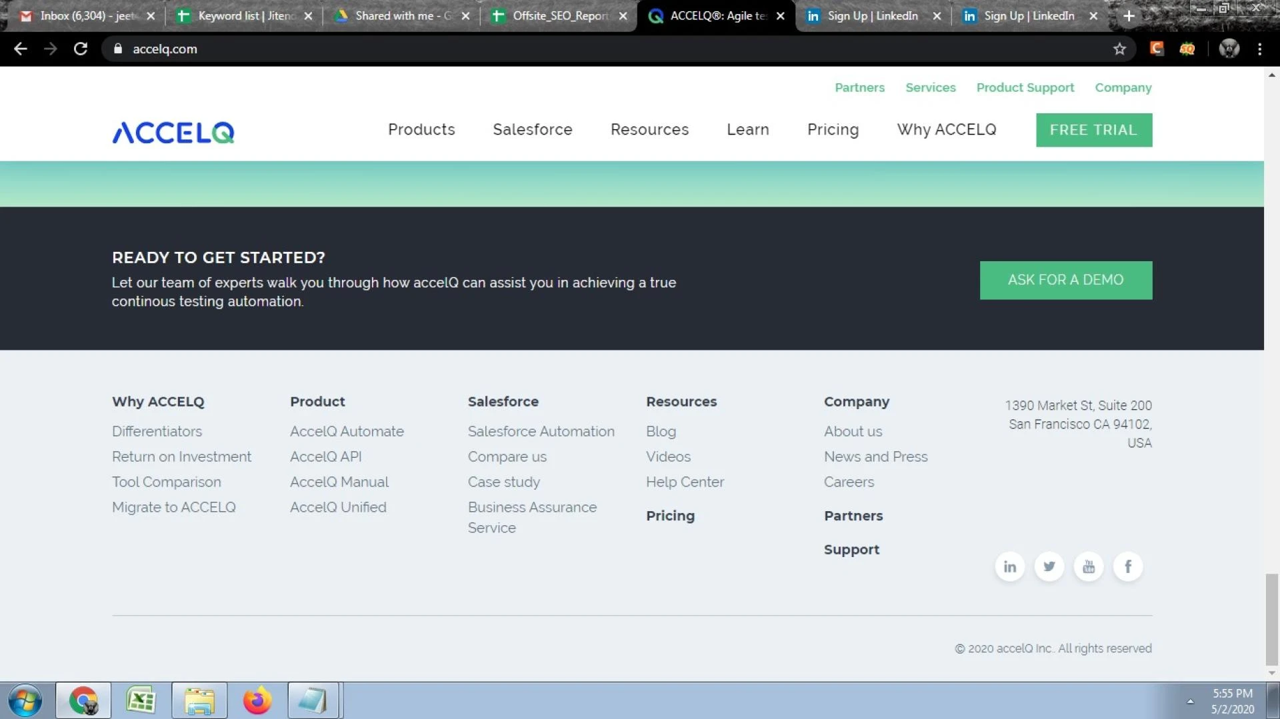This screenshot has height=719, width=1280.
Task: Launch Firefox from the taskbar
Action: pos(257,700)
